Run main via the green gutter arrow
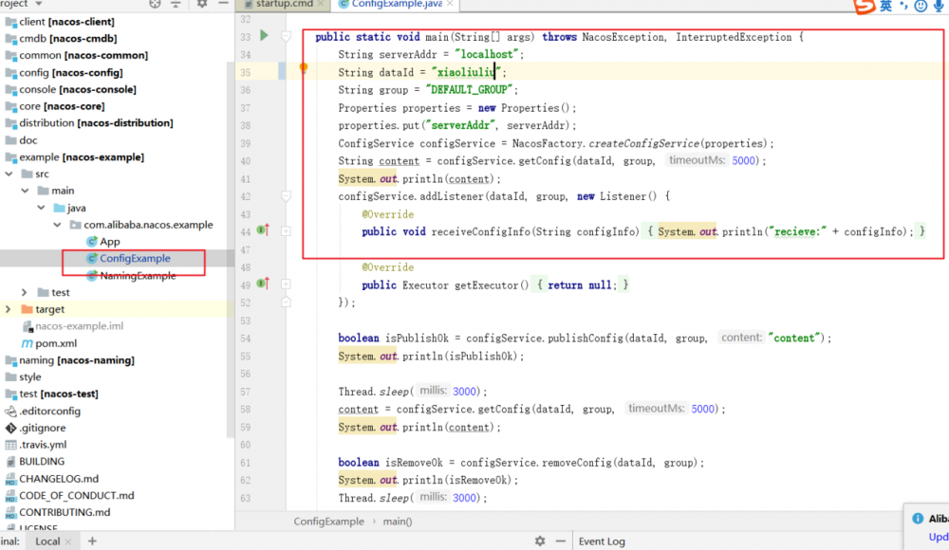Image resolution: width=949 pixels, height=550 pixels. point(265,36)
